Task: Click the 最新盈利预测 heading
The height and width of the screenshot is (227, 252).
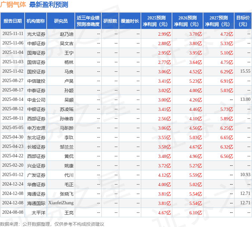Action: (49, 5)
